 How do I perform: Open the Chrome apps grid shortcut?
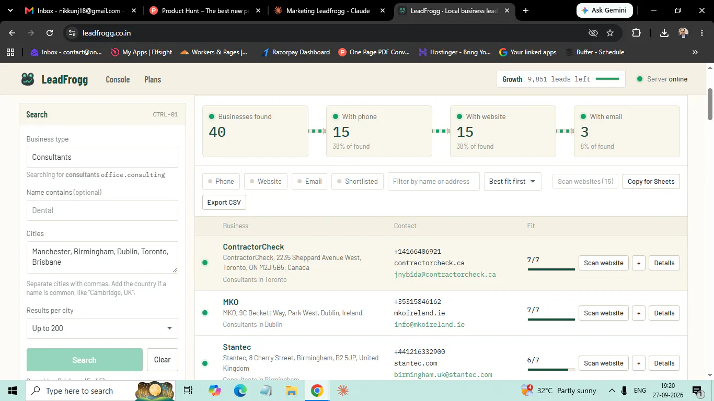[x=10, y=52]
